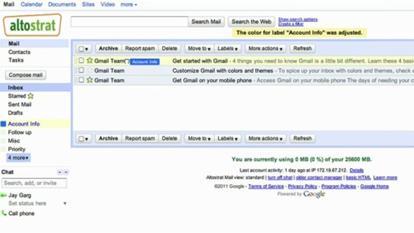Open the Inbox folder
The height and width of the screenshot is (233, 414).
pyautogui.click(x=16, y=87)
